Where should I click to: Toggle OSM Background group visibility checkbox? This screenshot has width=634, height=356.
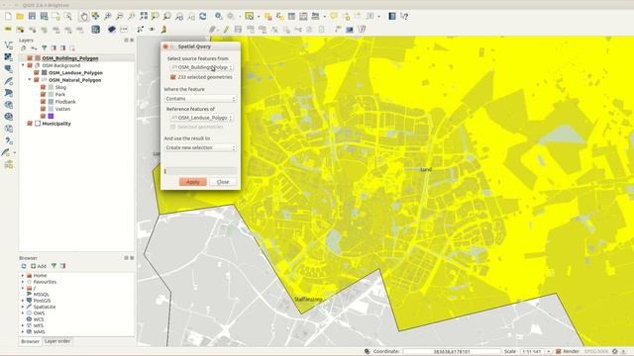pos(30,65)
